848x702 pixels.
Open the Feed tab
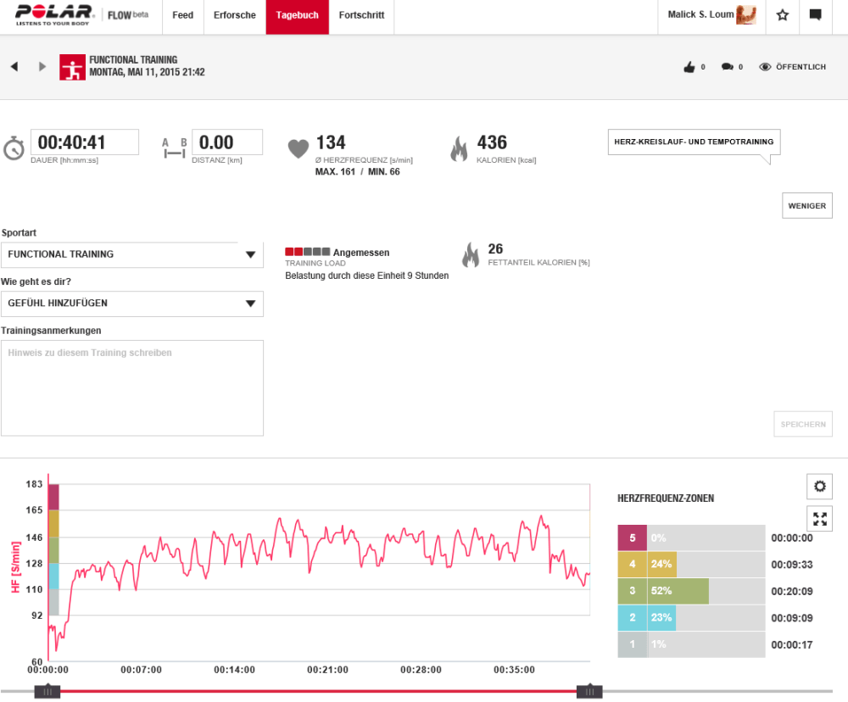click(182, 15)
